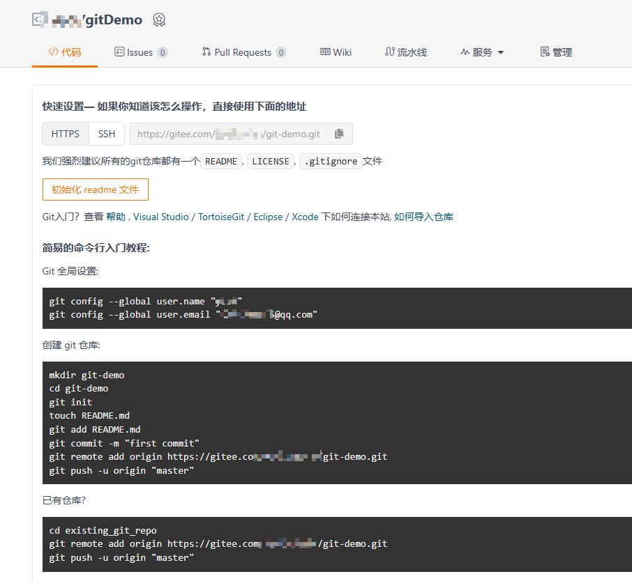Click the 'git config --global user.email' line
Viewport: 632px width, 581px height.
coord(183,314)
